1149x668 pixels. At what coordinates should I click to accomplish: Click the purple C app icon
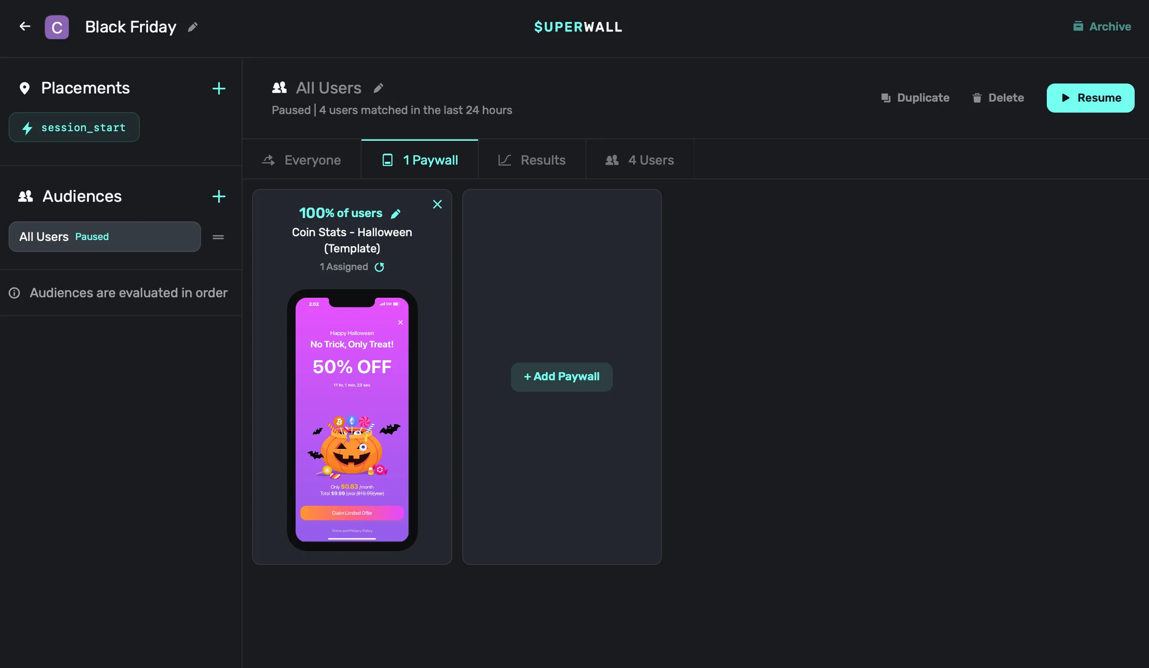(x=57, y=27)
